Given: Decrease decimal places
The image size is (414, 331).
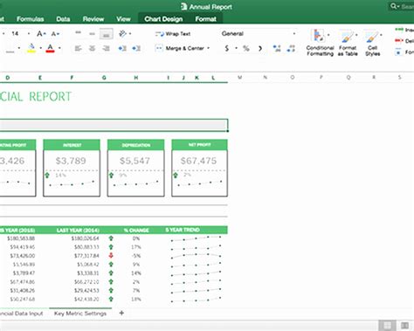Looking at the screenshot, I should [x=291, y=48].
